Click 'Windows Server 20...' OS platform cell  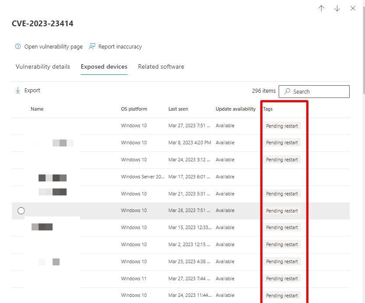tap(143, 177)
